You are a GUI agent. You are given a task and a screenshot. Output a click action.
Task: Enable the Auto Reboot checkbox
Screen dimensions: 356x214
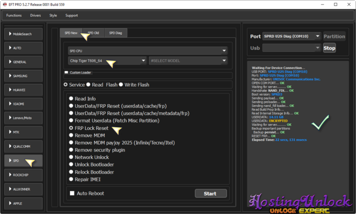[x=72, y=194]
